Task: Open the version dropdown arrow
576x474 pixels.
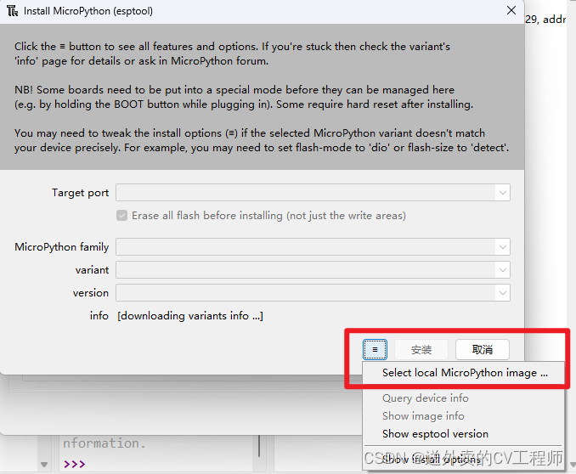Action: tap(503, 293)
